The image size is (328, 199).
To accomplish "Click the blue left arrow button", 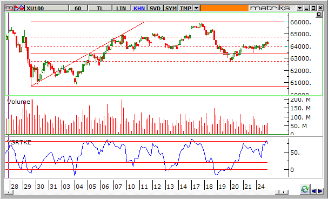I will coord(313,191).
